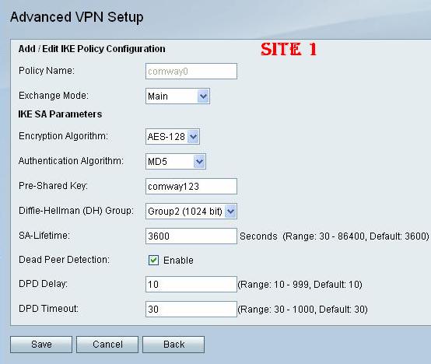Click the red SITE 1 annotation
This screenshot has width=431, height=364.
click(289, 50)
